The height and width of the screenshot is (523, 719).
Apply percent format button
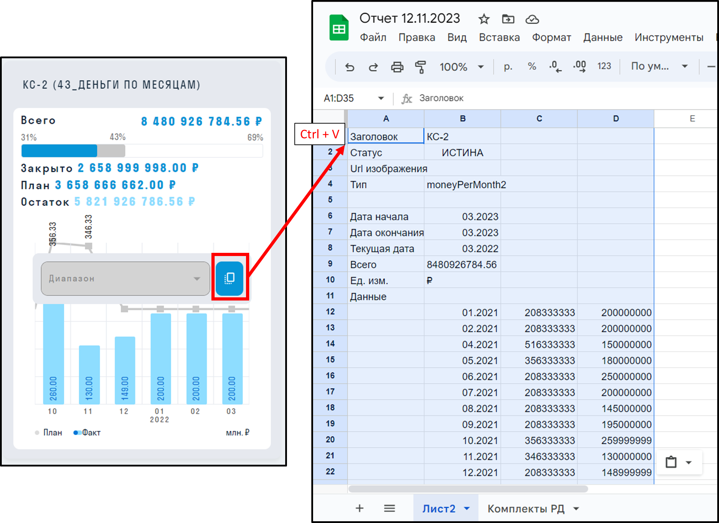point(532,66)
